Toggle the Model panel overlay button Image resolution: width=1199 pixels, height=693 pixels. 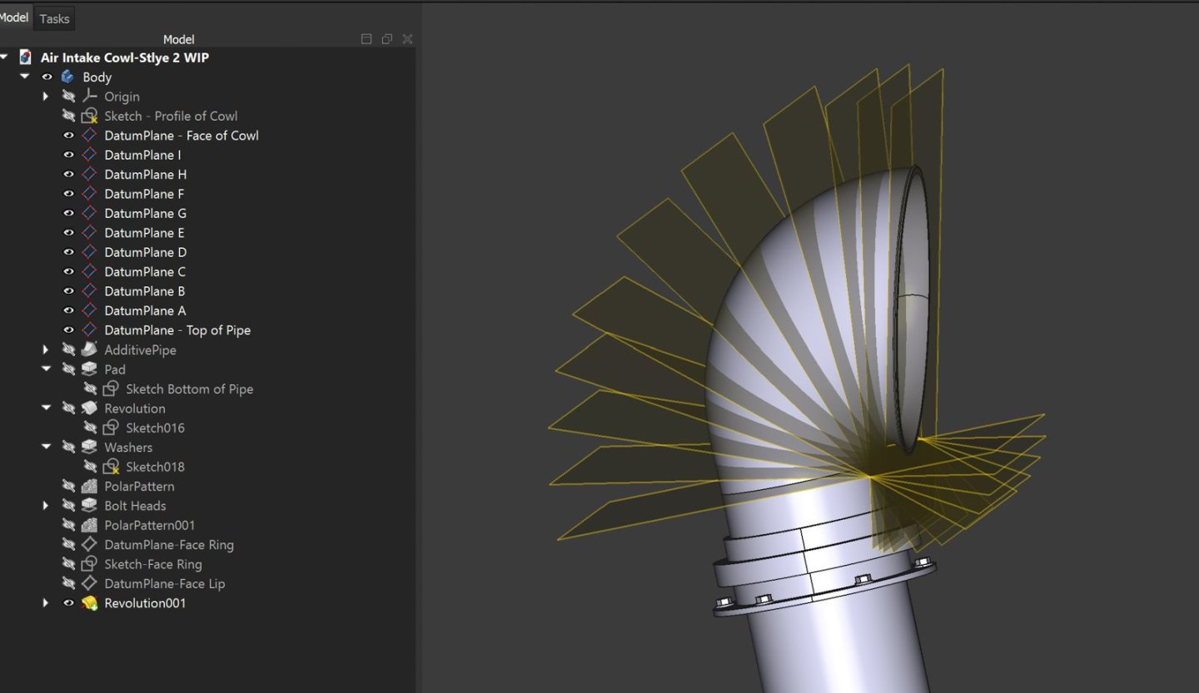[366, 39]
